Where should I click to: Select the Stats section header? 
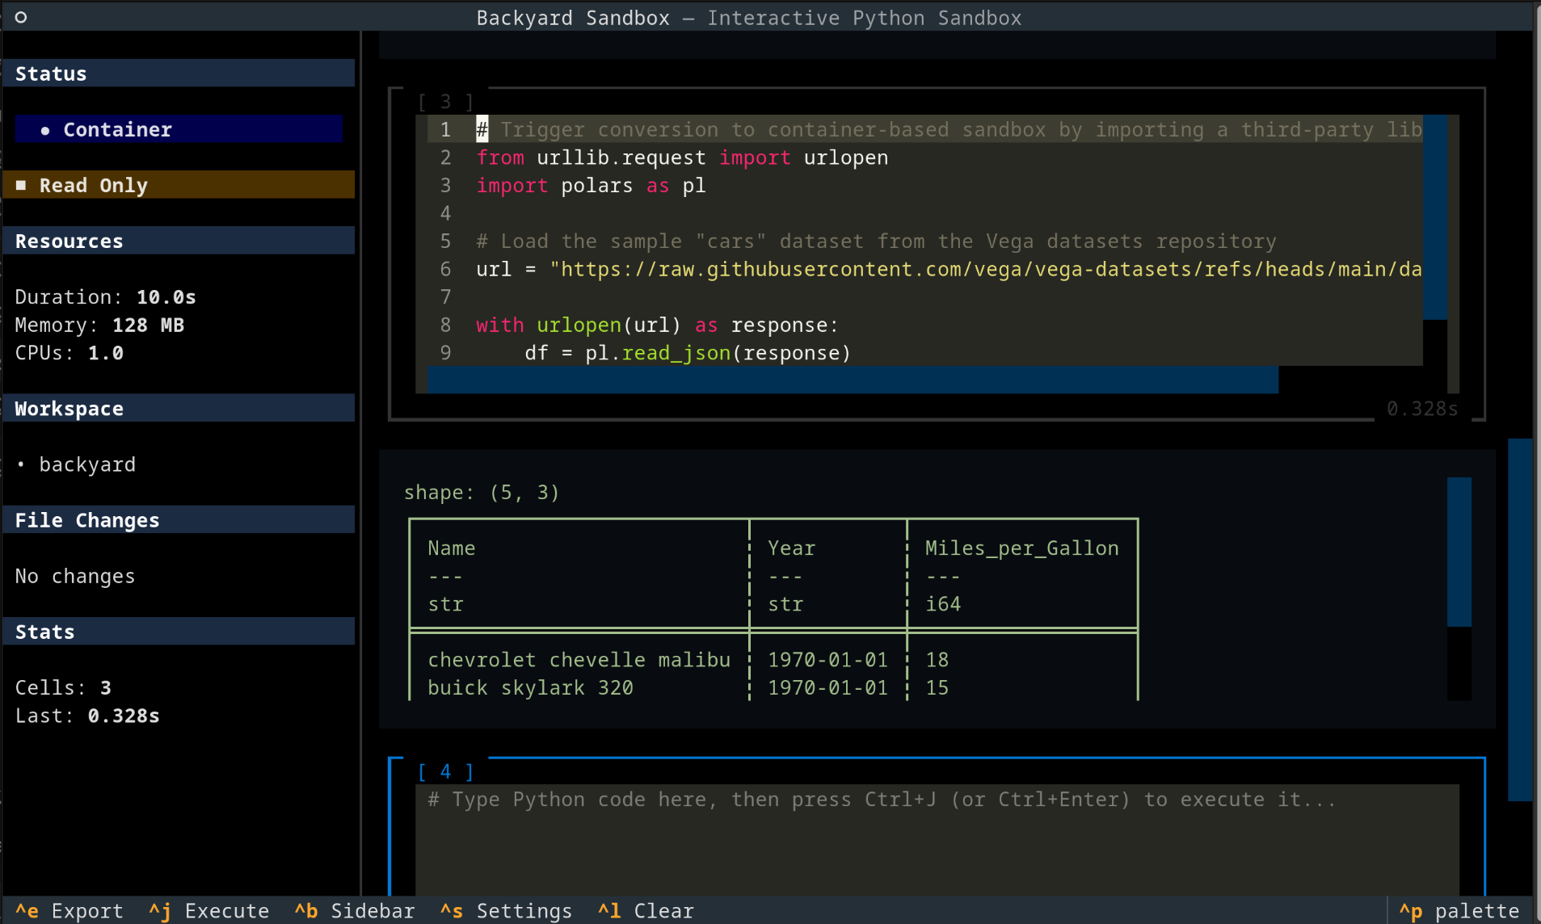coord(179,632)
